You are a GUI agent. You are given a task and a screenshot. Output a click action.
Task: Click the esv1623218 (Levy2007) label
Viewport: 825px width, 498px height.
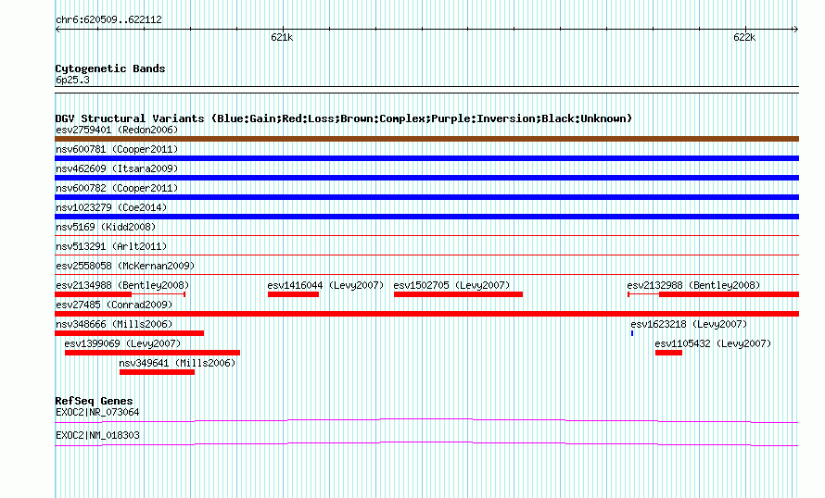click(689, 324)
